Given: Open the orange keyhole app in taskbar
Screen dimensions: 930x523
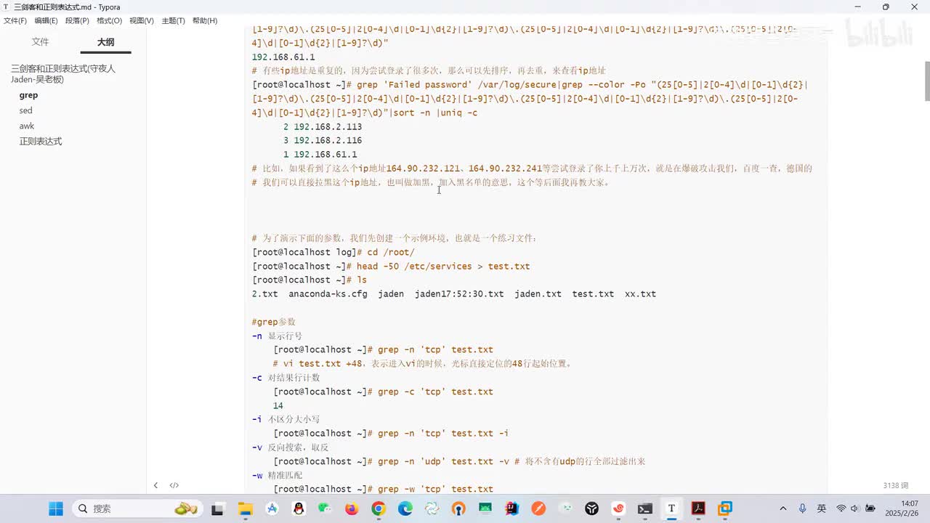Looking at the screenshot, I should [458, 508].
